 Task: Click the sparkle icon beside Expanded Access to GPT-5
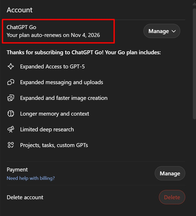11,66
